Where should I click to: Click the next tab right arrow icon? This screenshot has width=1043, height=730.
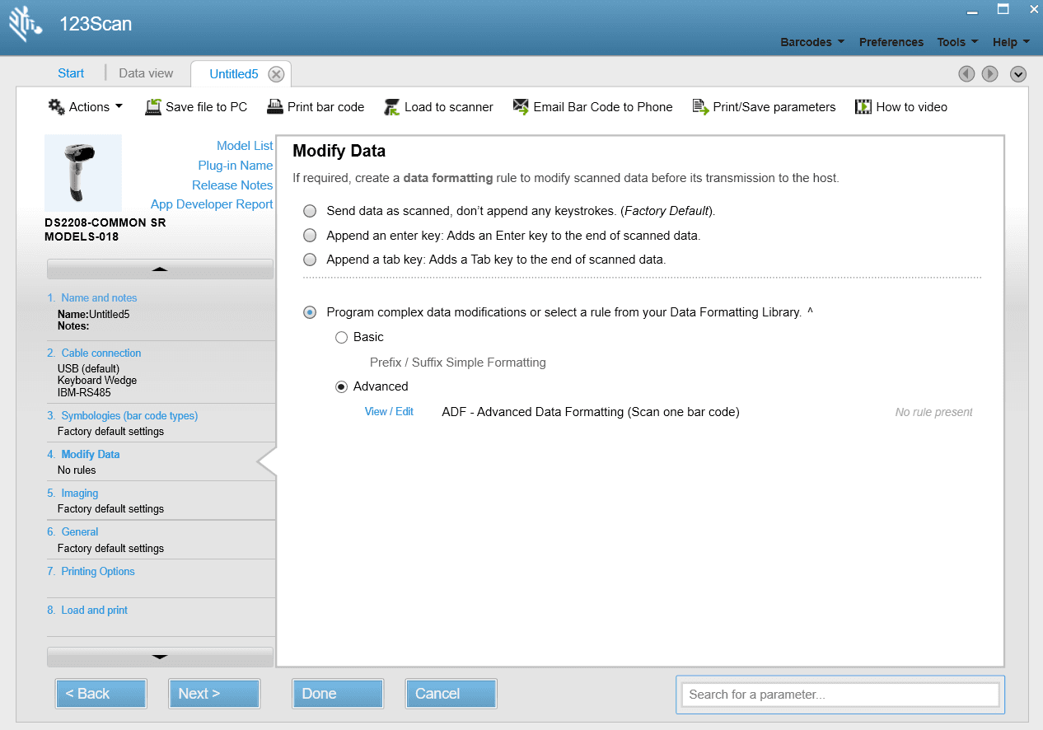(x=989, y=74)
